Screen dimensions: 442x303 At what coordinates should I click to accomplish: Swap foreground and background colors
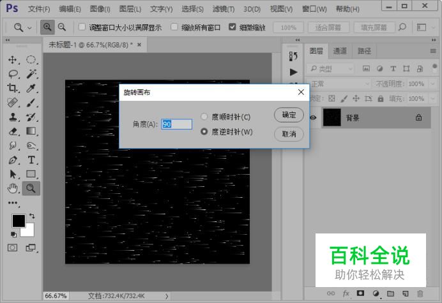pyautogui.click(x=32, y=216)
